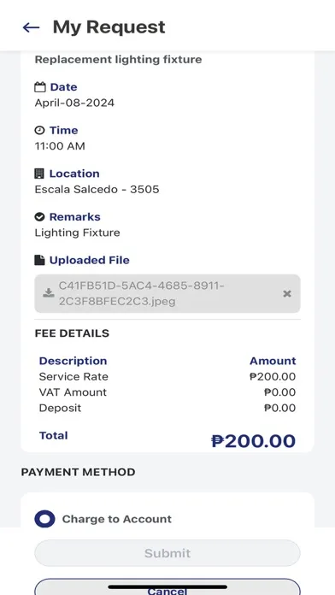Tap the Replacement lighting fixture heading
Screen dimensions: 335x595
[118, 60]
